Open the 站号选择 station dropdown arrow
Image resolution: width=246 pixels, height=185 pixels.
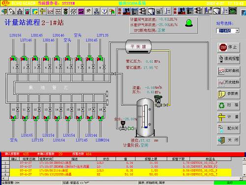(x=237, y=31)
